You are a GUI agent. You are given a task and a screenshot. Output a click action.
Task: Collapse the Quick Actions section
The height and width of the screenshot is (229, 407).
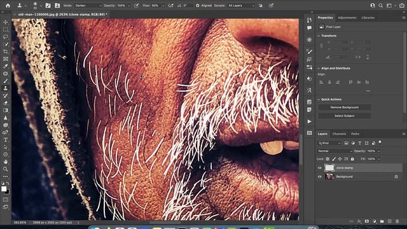(x=319, y=99)
